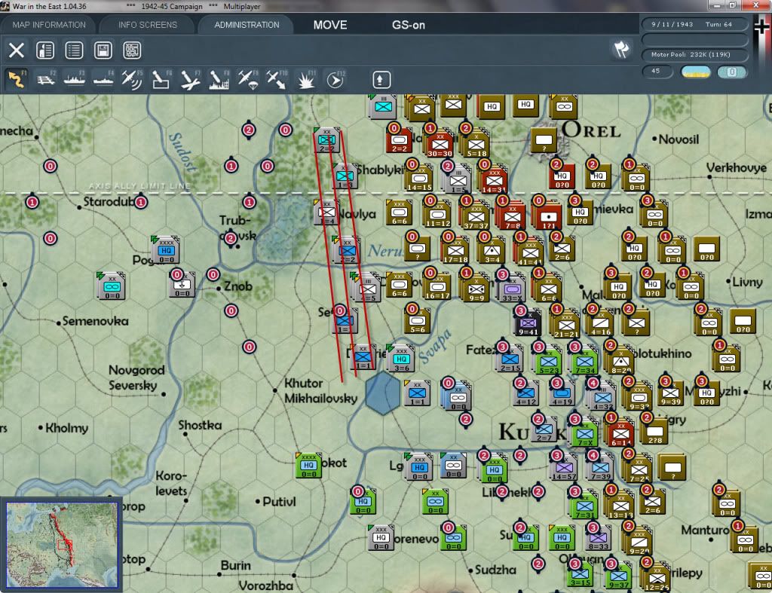
Task: Click the highlighted blue hex near Khutor Mikhailovsky
Action: coord(383,393)
